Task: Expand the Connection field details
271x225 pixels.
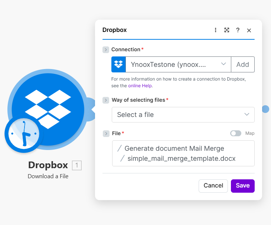Action: pyautogui.click(x=106, y=50)
